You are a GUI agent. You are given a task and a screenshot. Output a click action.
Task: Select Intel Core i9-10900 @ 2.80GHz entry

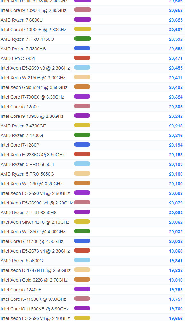click(32, 116)
